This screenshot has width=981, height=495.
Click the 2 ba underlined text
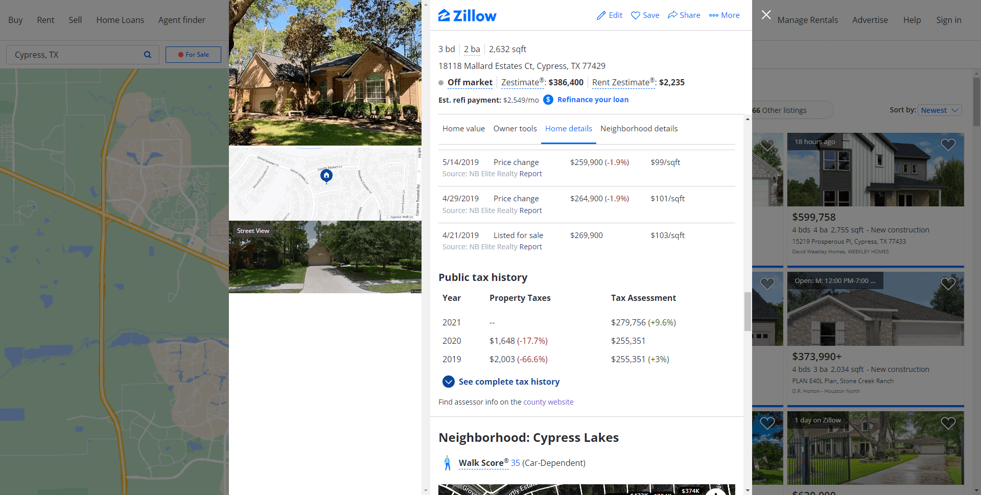pos(472,49)
